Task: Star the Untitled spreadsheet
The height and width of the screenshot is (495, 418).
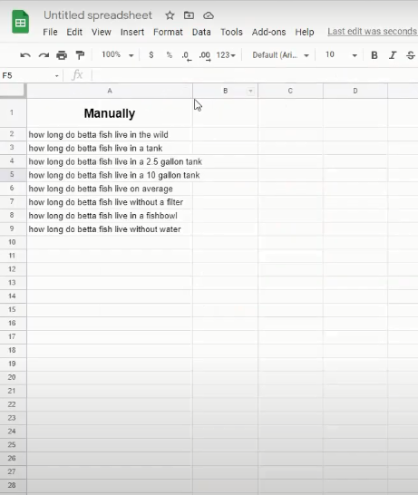Action: 170,15
